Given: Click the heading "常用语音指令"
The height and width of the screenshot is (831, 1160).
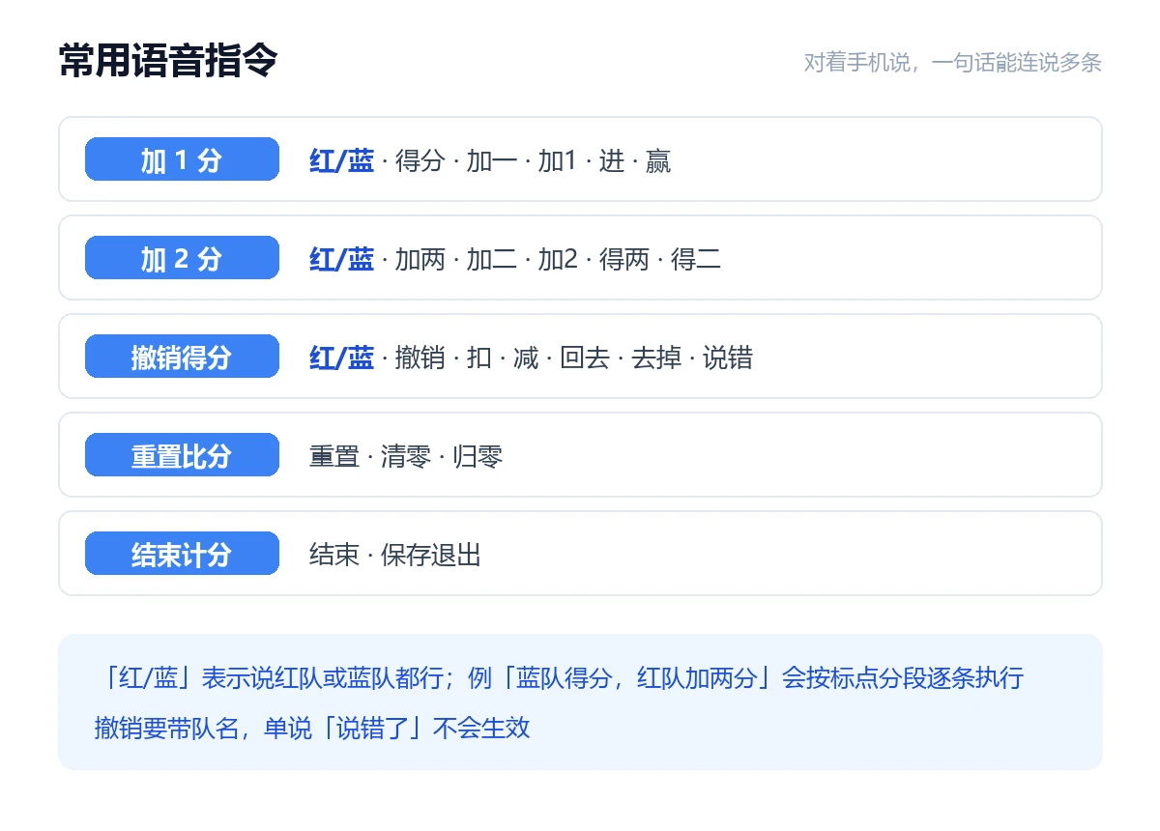Looking at the screenshot, I should pos(168,61).
